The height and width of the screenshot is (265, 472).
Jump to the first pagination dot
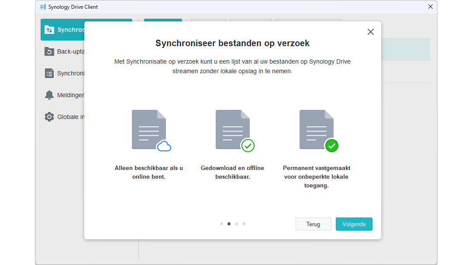tap(221, 224)
